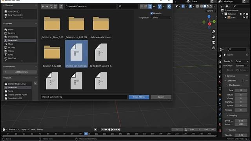This screenshot has width=251, height=141.
Task: Toggle camera view icon in viewport
Action: 213,42
